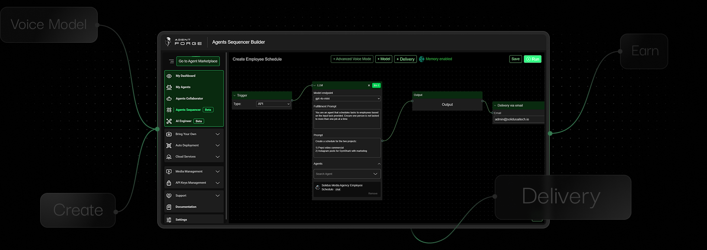This screenshot has height=250, width=707.
Task: Click the Beta badge beside AI Engineer
Action: click(x=199, y=121)
